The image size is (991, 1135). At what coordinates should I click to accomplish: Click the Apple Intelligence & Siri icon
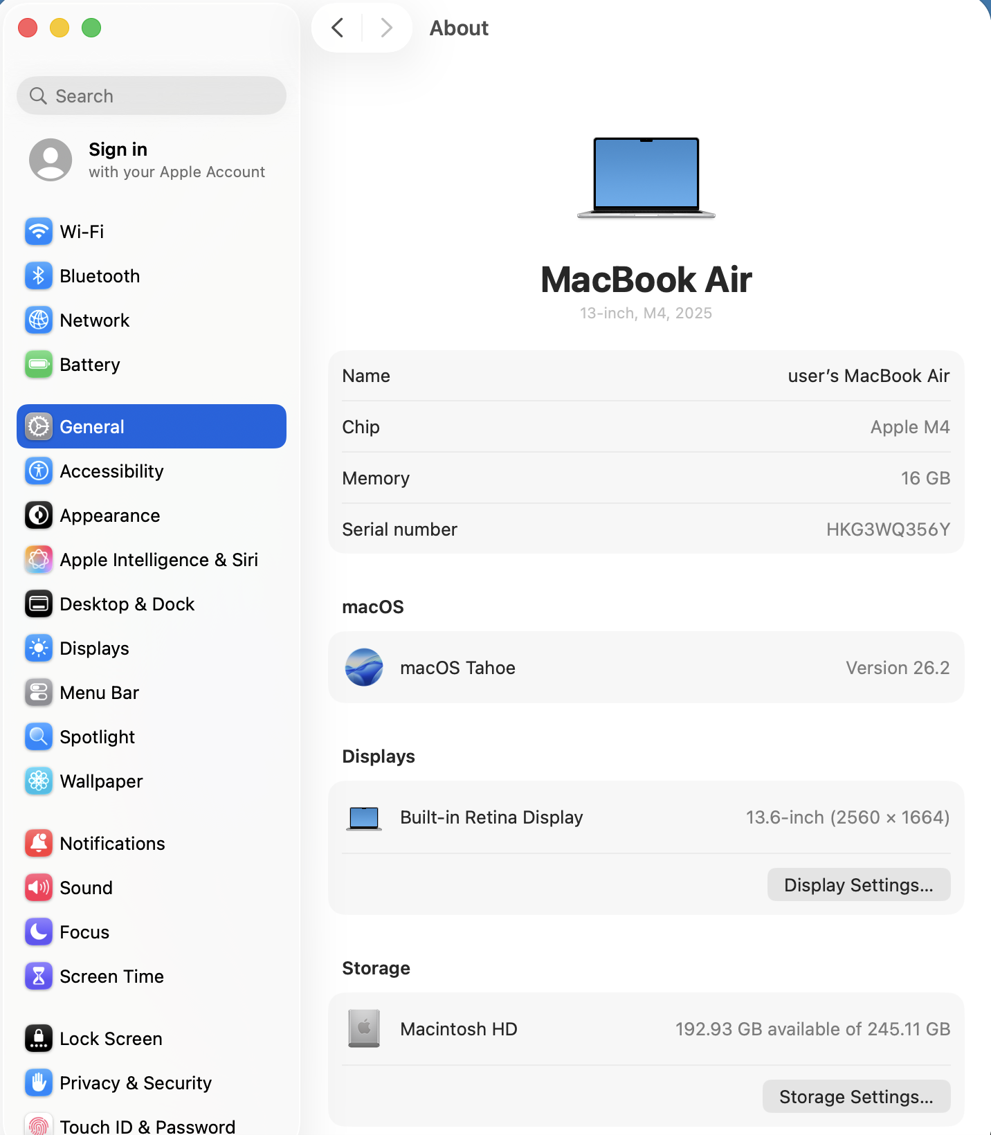point(39,560)
